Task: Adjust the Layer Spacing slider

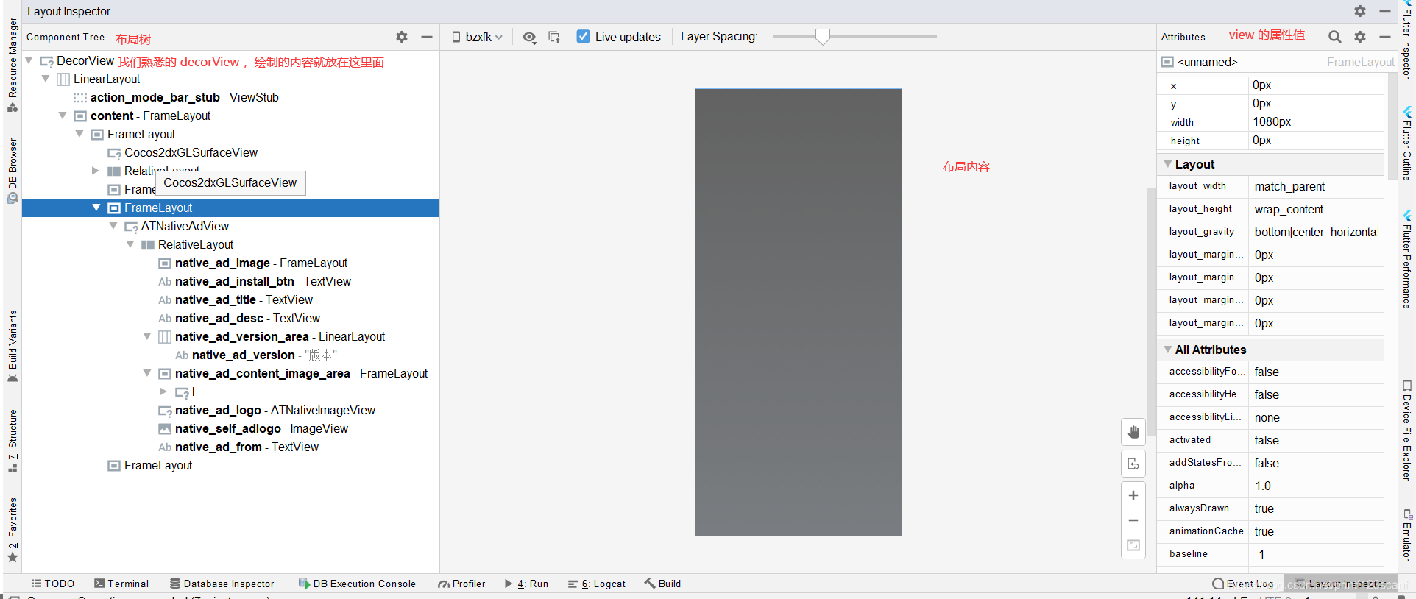Action: point(823,36)
